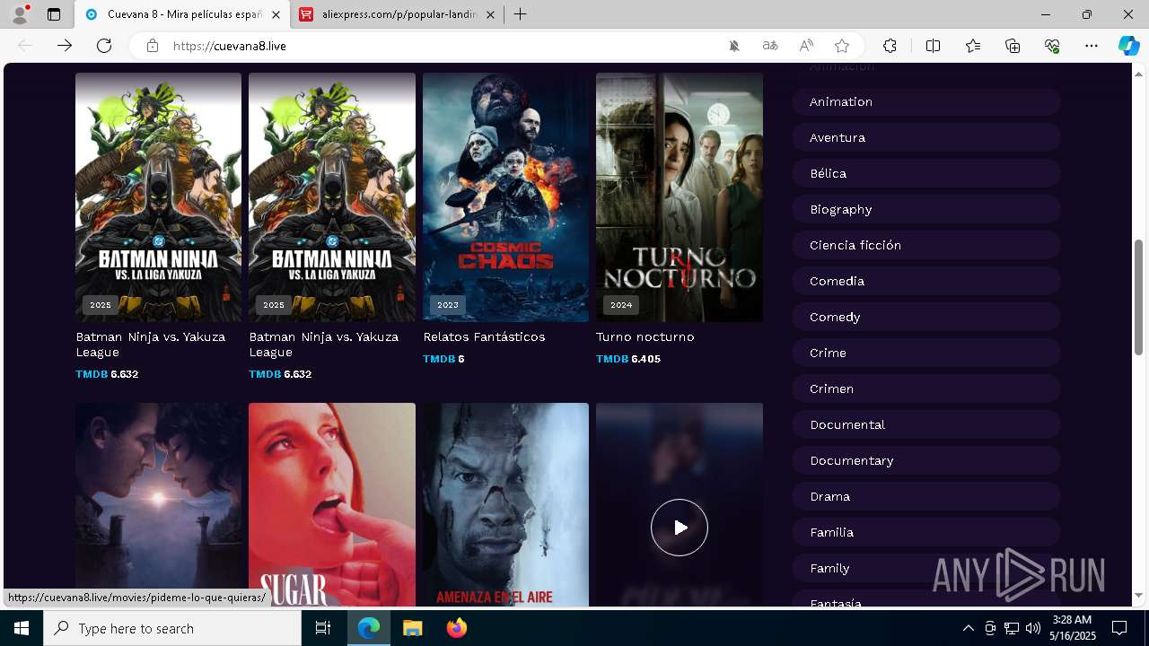
Task: Open File Explorer from the taskbar
Action: point(412,628)
